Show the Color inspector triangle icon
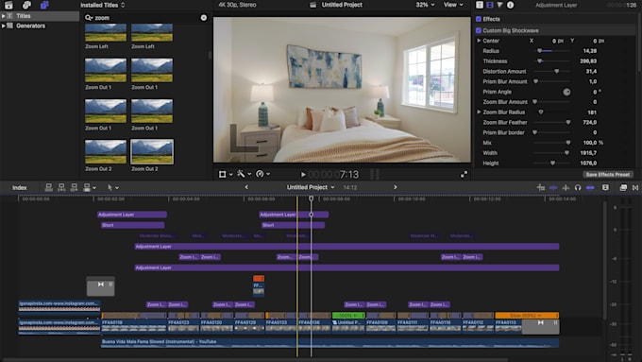642x362 pixels. 500,5
